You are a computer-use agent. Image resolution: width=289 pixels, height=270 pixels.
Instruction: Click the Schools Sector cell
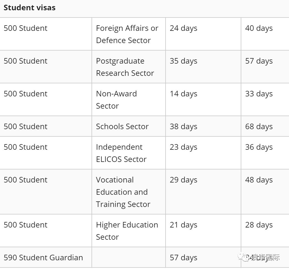coord(122,126)
